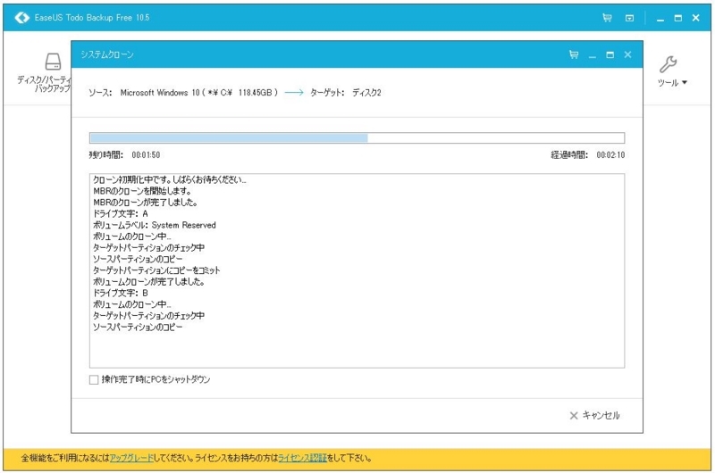Click the ターゲット: ディスク2 text
The width and height of the screenshot is (715, 473).
pos(345,93)
